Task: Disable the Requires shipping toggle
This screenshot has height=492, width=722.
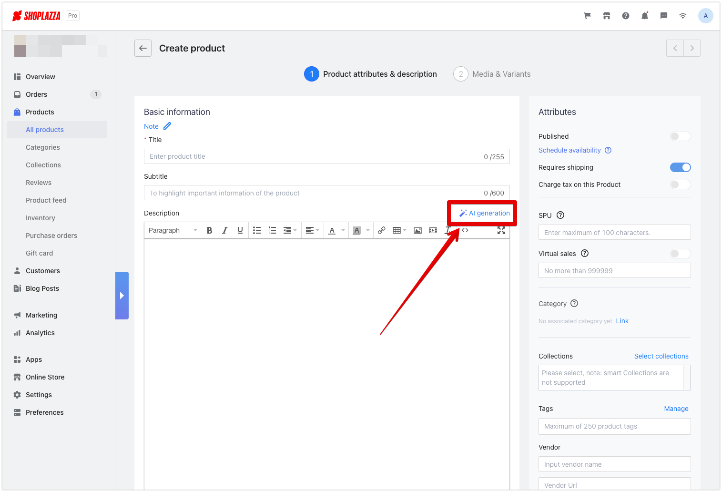Action: (680, 167)
